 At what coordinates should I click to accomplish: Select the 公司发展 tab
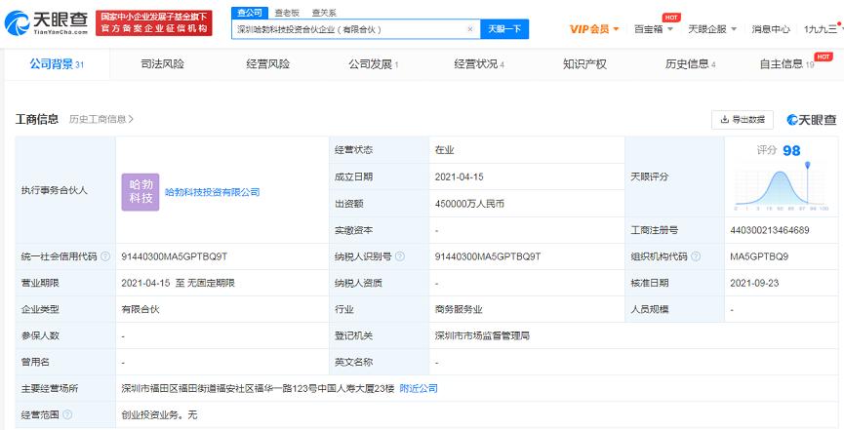tap(373, 64)
